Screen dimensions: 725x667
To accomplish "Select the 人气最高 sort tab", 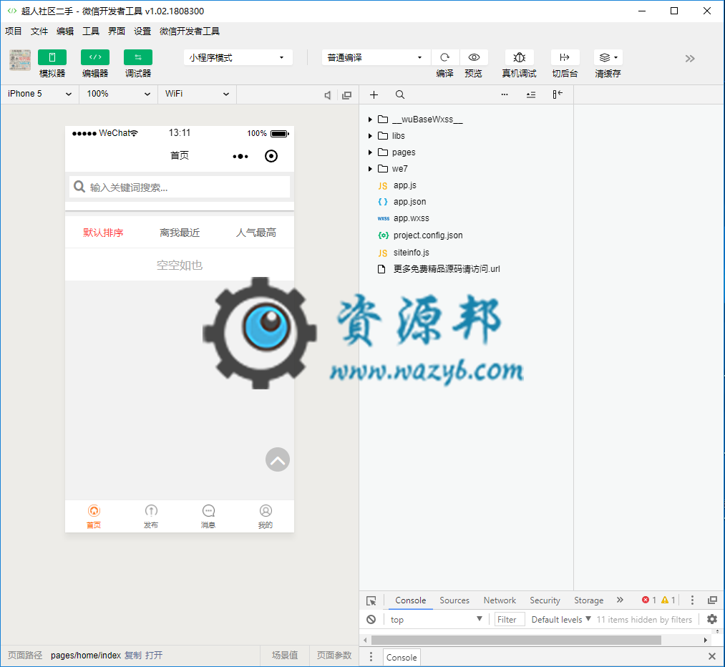I will 256,233.
